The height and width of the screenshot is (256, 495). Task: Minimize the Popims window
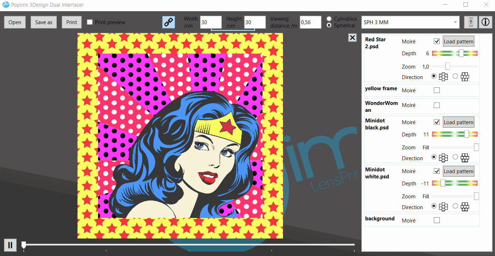445,5
